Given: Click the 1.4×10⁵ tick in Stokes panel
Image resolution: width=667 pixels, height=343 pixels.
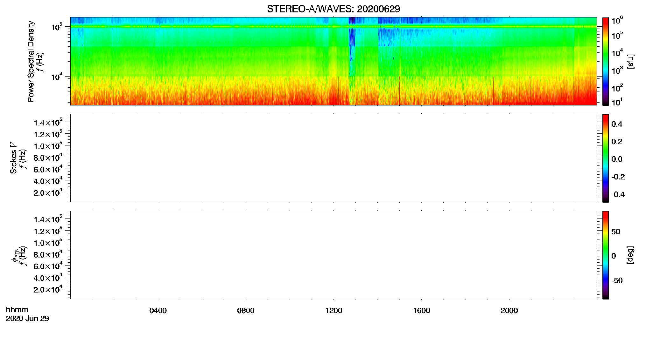Looking at the screenshot, I should (48, 123).
